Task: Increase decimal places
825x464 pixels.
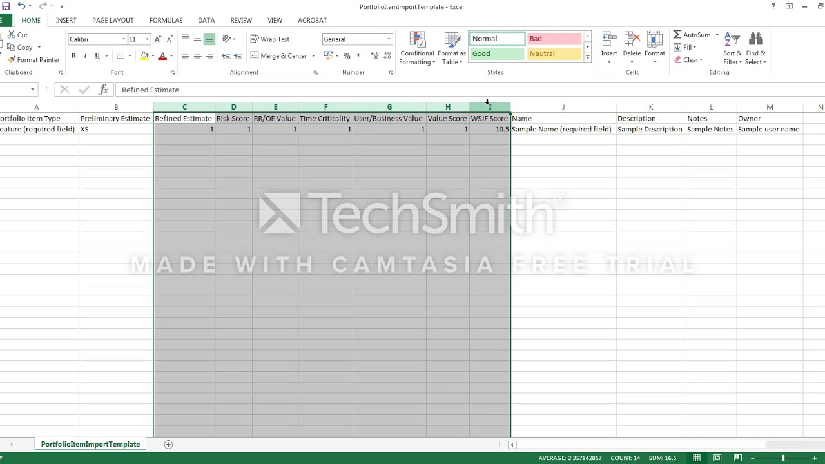Action: [375, 56]
